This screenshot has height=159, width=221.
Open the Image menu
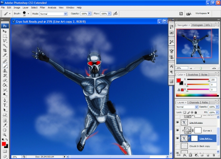point(17,8)
